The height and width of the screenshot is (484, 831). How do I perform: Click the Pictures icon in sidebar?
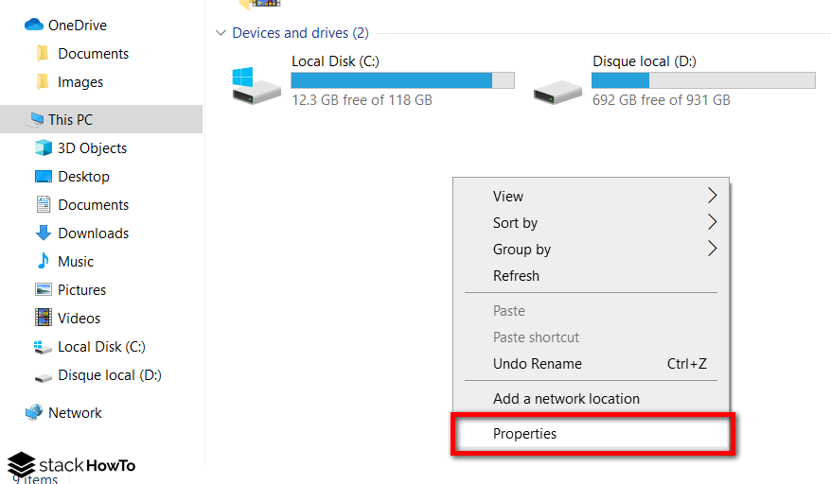[44, 289]
